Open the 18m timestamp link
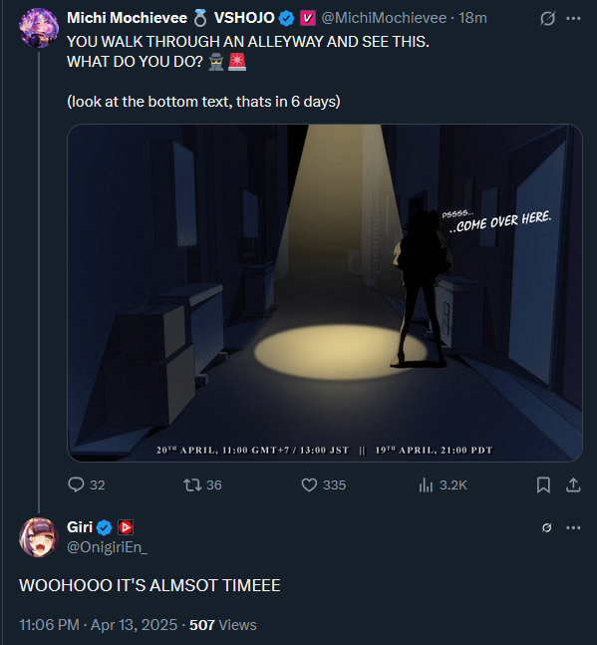Image resolution: width=597 pixels, height=645 pixels. (x=472, y=18)
